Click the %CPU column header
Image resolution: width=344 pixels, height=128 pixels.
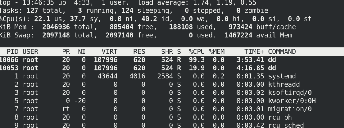point(197,52)
